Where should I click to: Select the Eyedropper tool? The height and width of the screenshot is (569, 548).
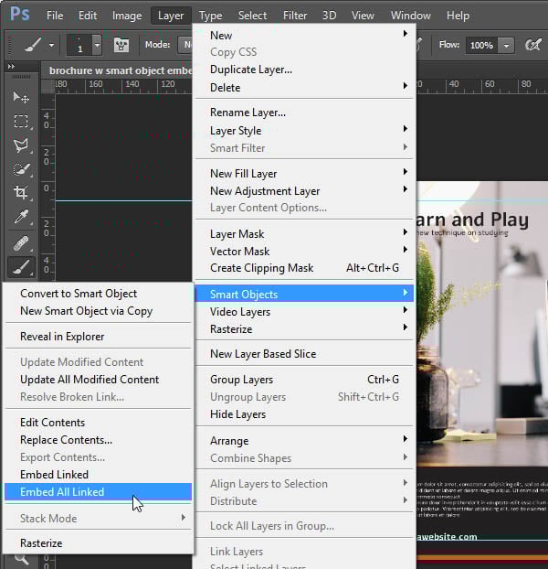[x=21, y=217]
